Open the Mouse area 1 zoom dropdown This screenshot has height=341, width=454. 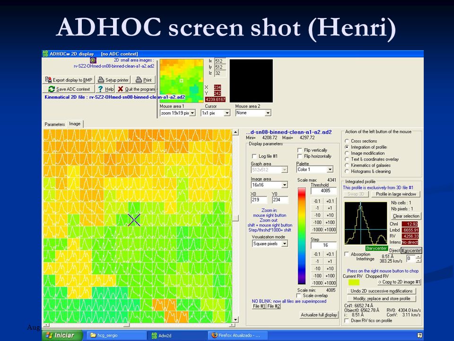tap(192, 113)
